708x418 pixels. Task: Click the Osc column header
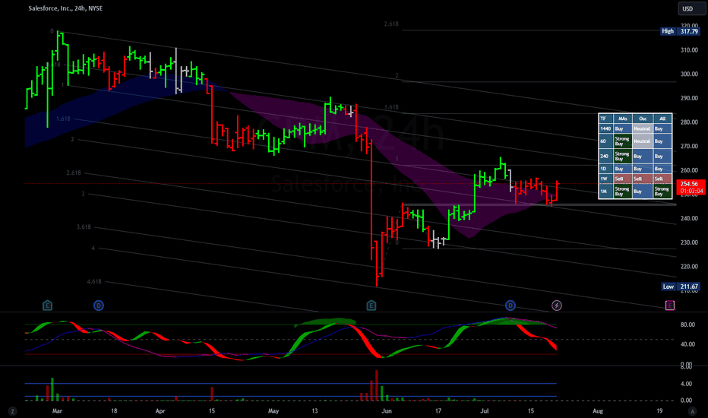click(x=643, y=119)
